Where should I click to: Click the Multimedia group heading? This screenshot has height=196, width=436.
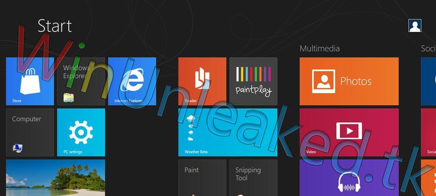[x=319, y=49]
